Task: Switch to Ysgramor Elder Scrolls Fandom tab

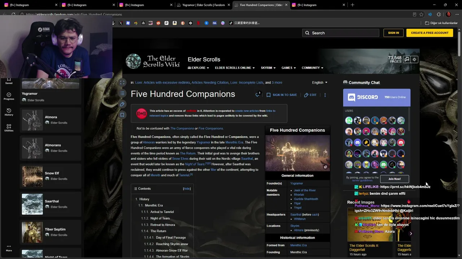Action: pyautogui.click(x=203, y=5)
